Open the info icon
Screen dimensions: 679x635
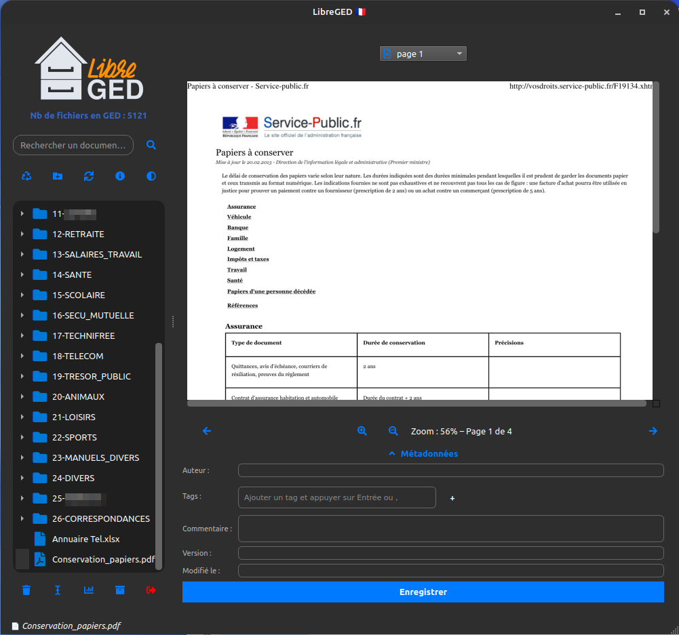coord(120,176)
